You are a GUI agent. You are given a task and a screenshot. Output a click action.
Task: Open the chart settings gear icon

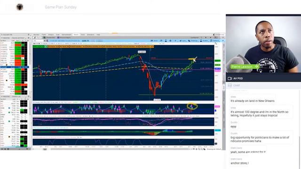[x=170, y=41]
